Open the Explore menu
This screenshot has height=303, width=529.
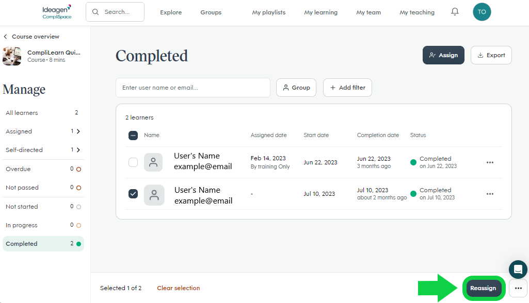pos(171,12)
